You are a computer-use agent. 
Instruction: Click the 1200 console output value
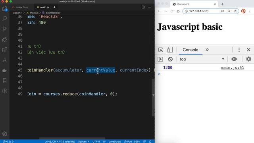point(167,68)
